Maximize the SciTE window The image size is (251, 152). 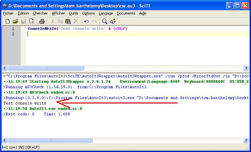tap(237, 6)
